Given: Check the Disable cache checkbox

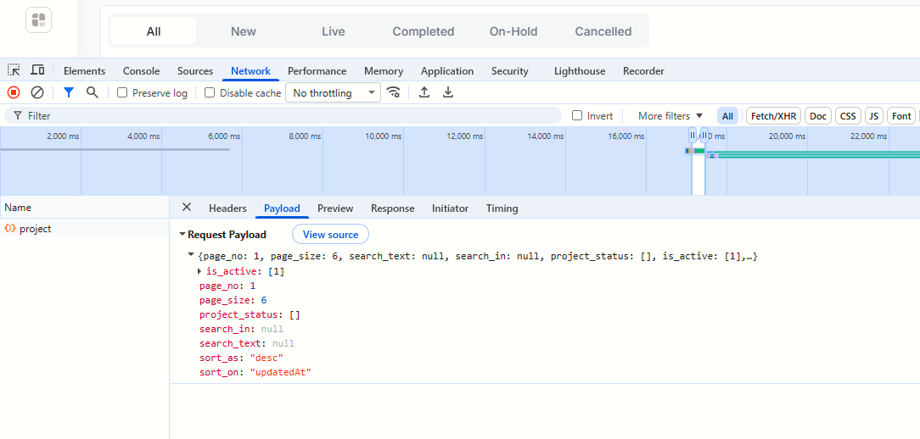Looking at the screenshot, I should tap(210, 92).
